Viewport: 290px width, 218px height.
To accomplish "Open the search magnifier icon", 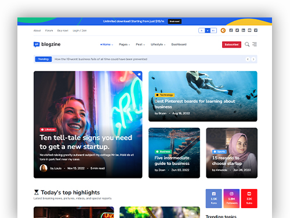I will point(247,44).
